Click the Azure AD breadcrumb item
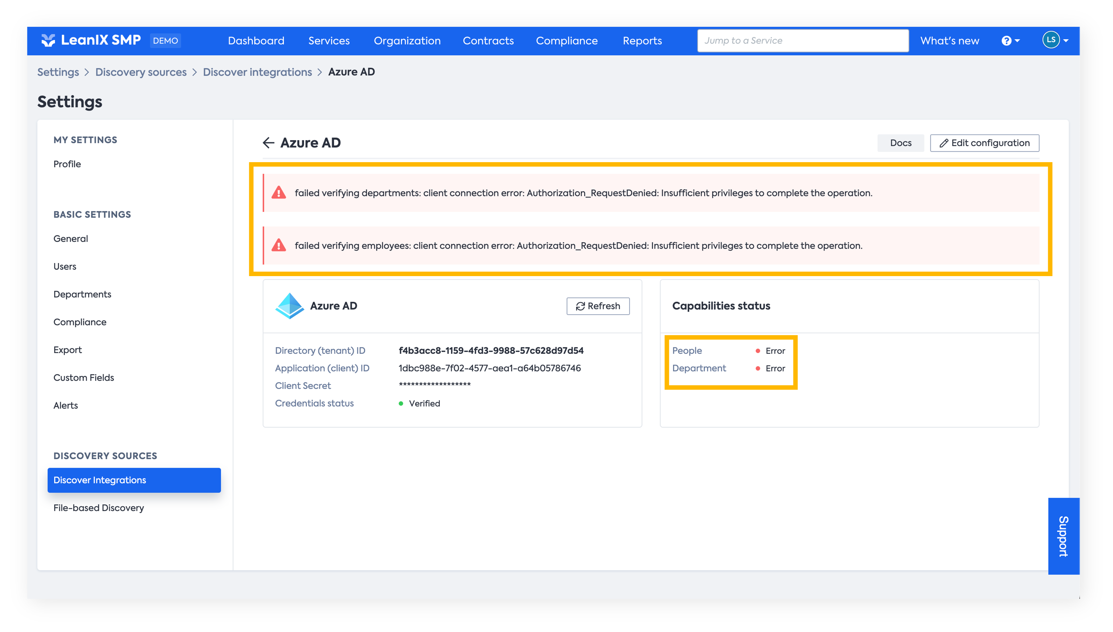This screenshot has width=1113, height=632. point(351,72)
